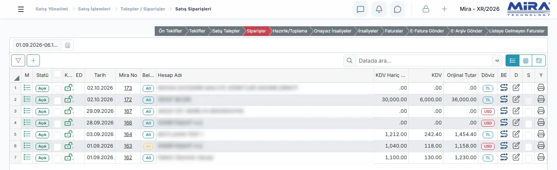Open order number 167 link
The image size is (557, 170).
click(x=128, y=111)
